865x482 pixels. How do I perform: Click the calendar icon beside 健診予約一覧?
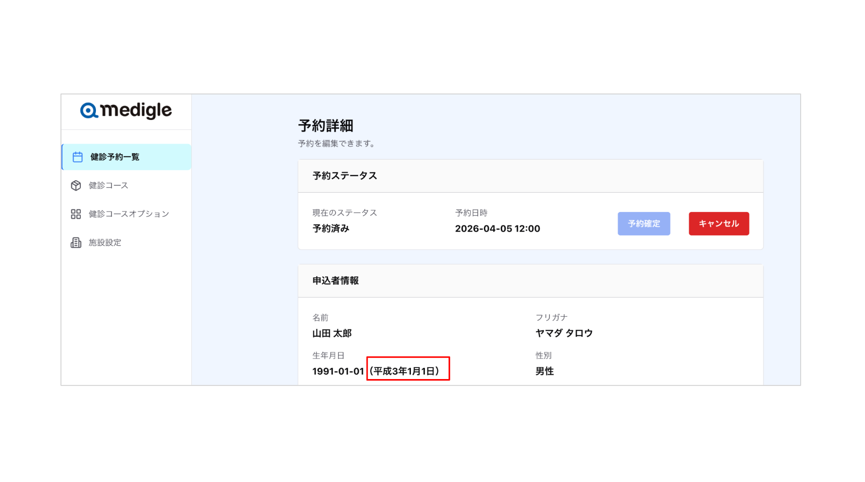77,157
